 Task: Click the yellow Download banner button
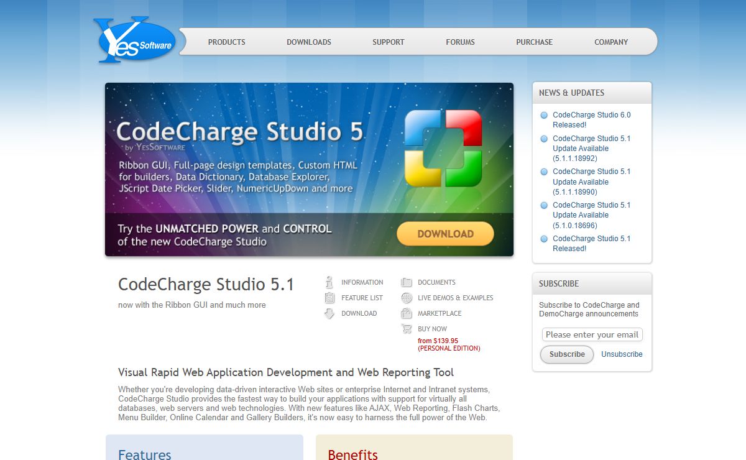click(x=445, y=234)
